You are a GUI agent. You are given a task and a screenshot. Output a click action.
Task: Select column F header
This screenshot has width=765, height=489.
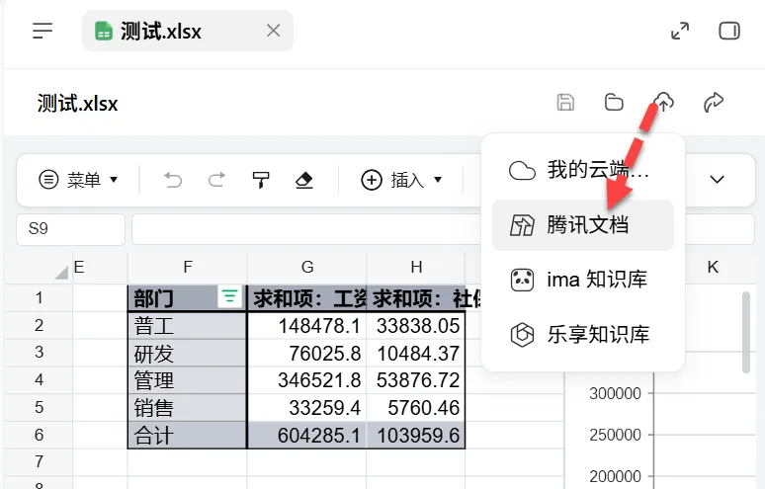[x=188, y=267]
